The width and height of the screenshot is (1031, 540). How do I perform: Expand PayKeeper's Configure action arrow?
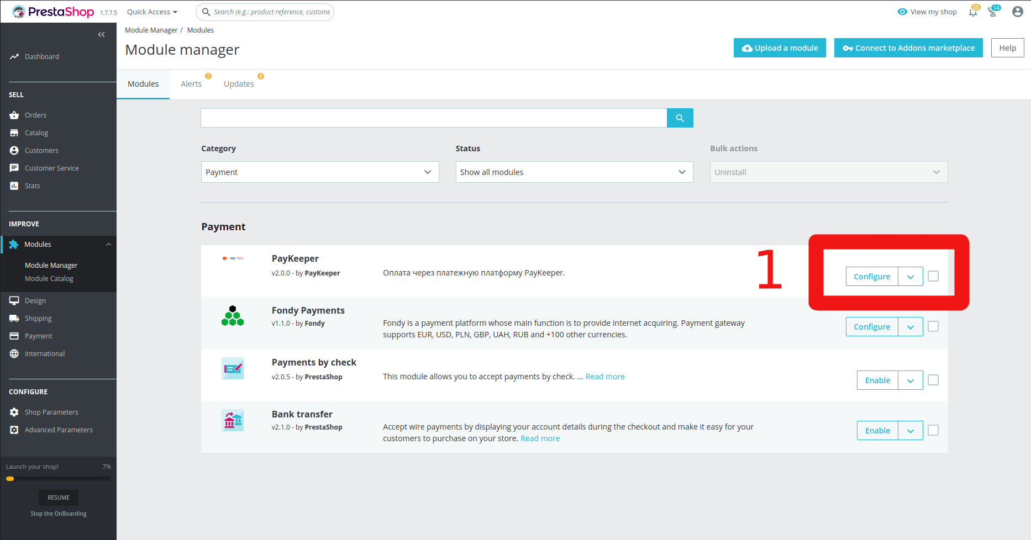click(910, 277)
